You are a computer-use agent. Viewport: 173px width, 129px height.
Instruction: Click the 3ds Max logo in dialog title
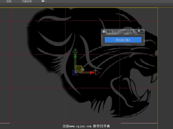pyautogui.click(x=104, y=32)
